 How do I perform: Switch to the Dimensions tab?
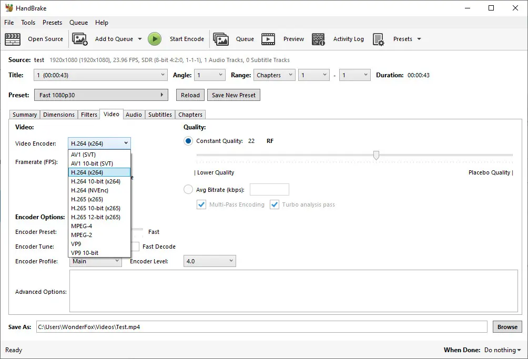point(59,115)
